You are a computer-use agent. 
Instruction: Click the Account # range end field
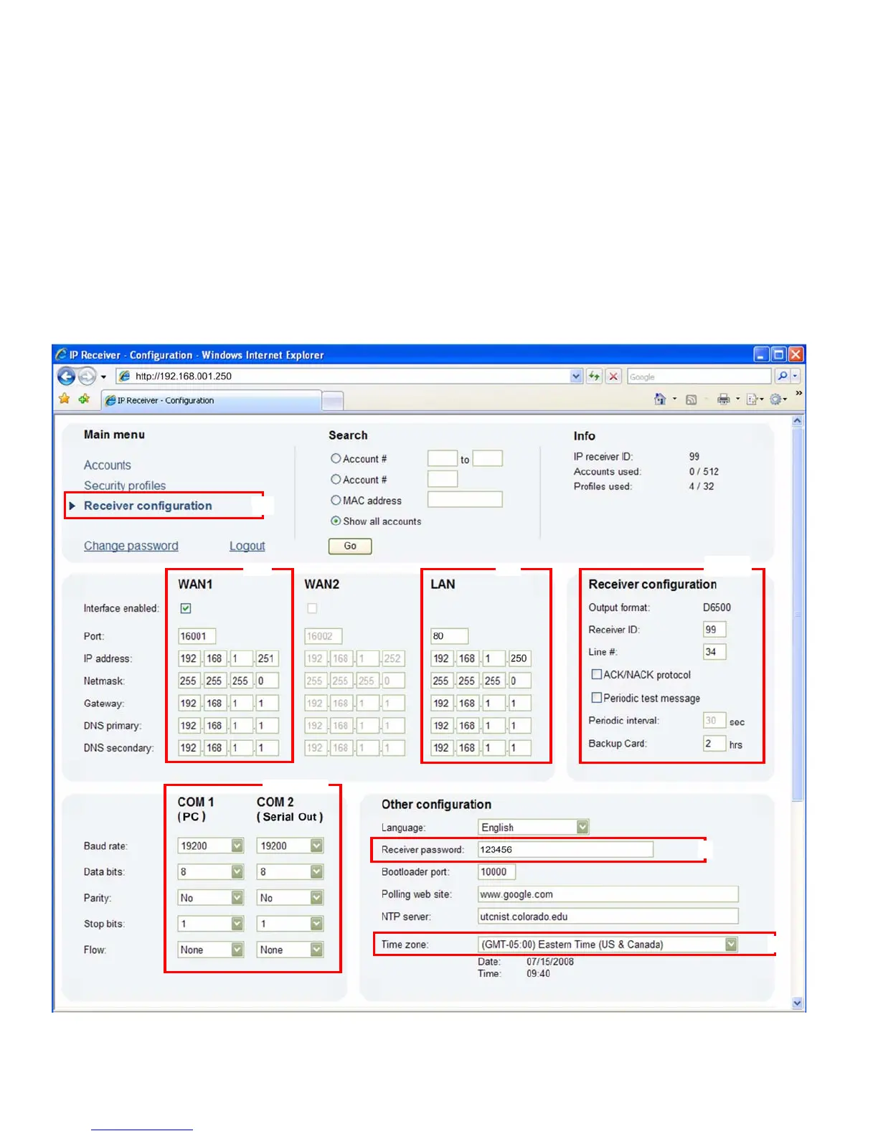(488, 459)
